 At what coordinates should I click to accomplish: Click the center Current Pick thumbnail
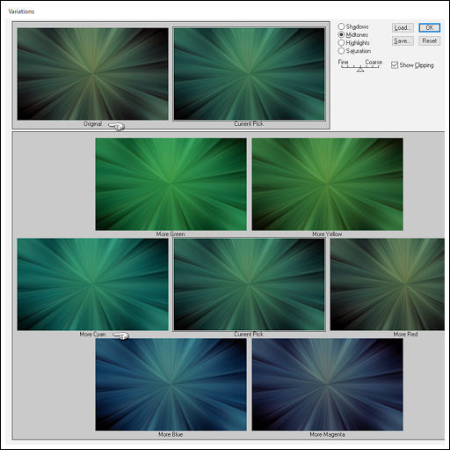[249, 284]
